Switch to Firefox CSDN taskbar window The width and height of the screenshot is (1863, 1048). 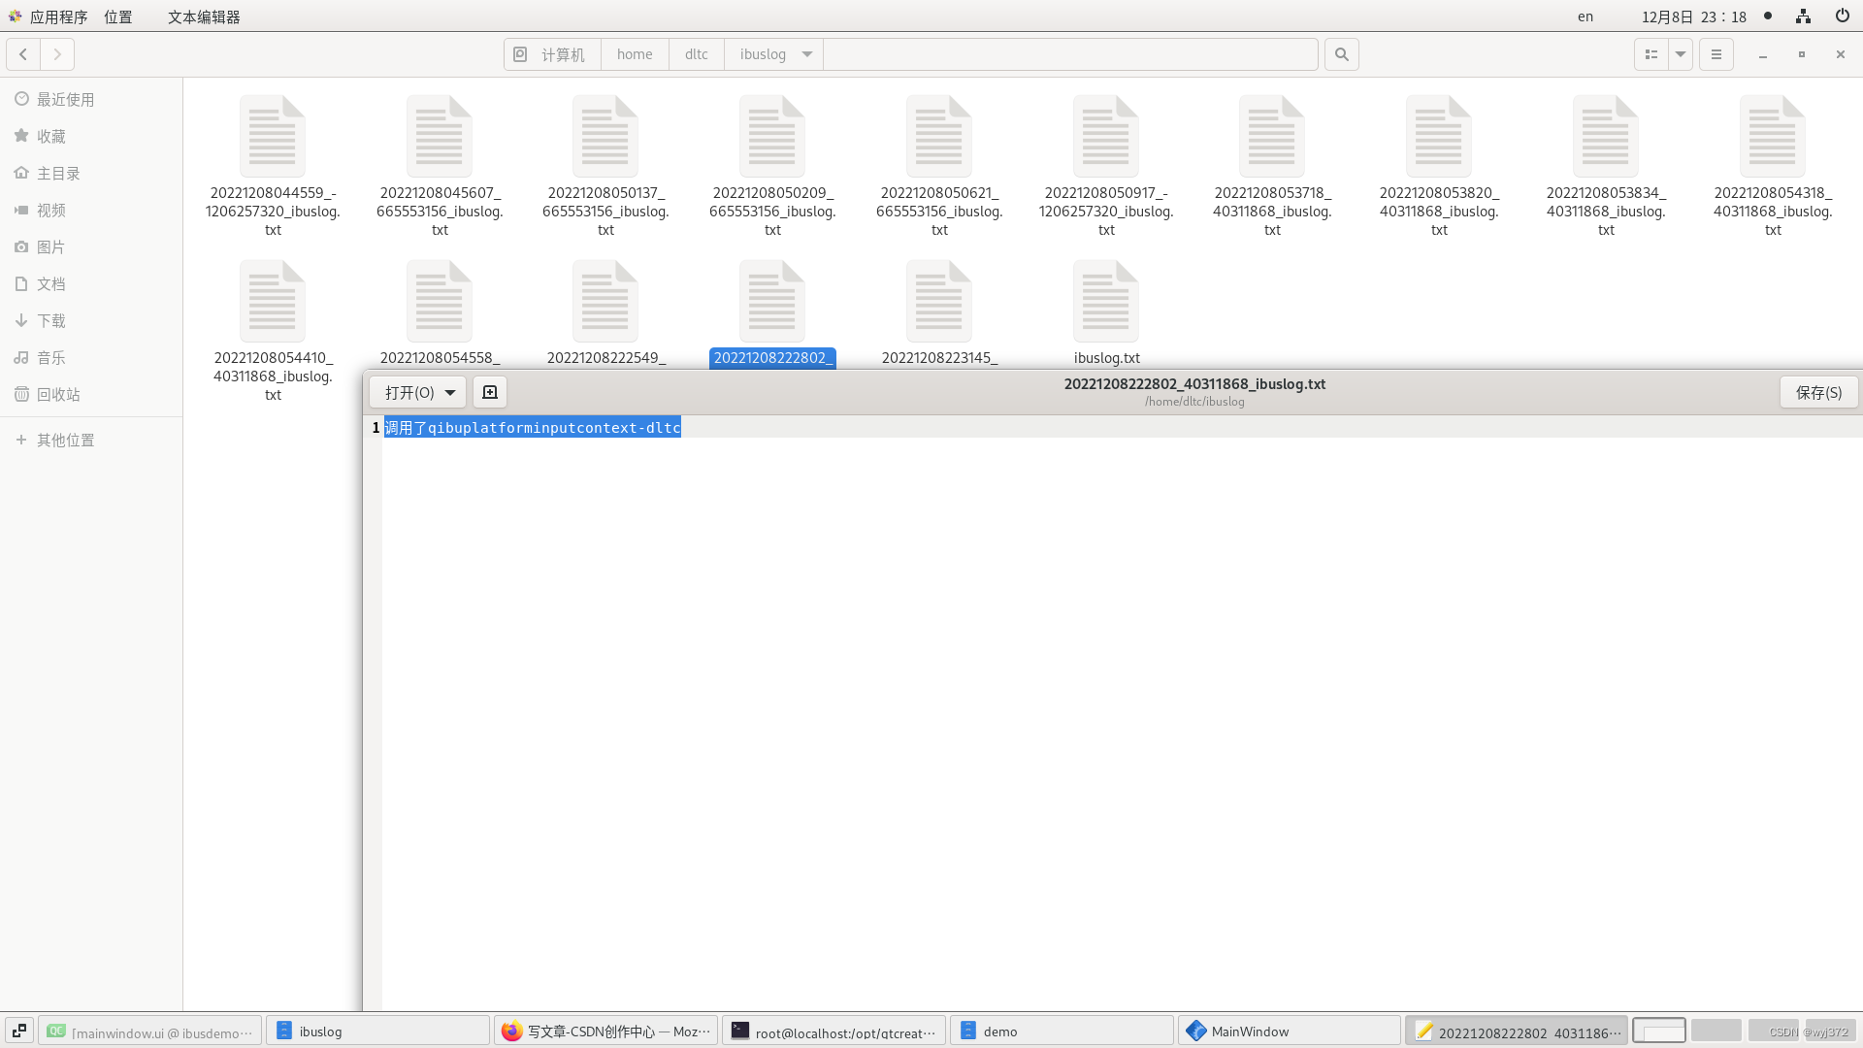click(x=606, y=1031)
